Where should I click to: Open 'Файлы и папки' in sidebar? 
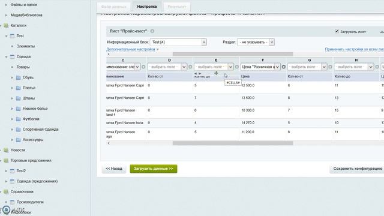(x=23, y=5)
